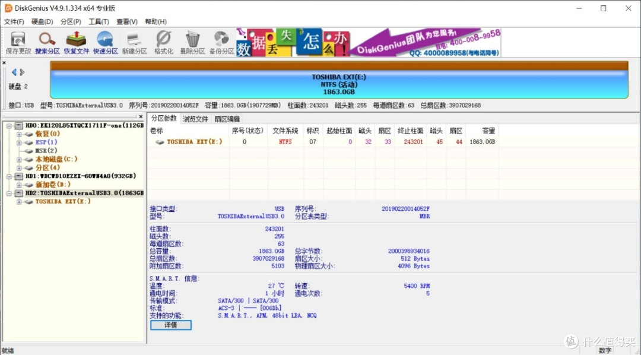Image resolution: width=641 pixels, height=355 pixels.
Task: Expand the 本地磁盘(C:) node
Action: 19,160
